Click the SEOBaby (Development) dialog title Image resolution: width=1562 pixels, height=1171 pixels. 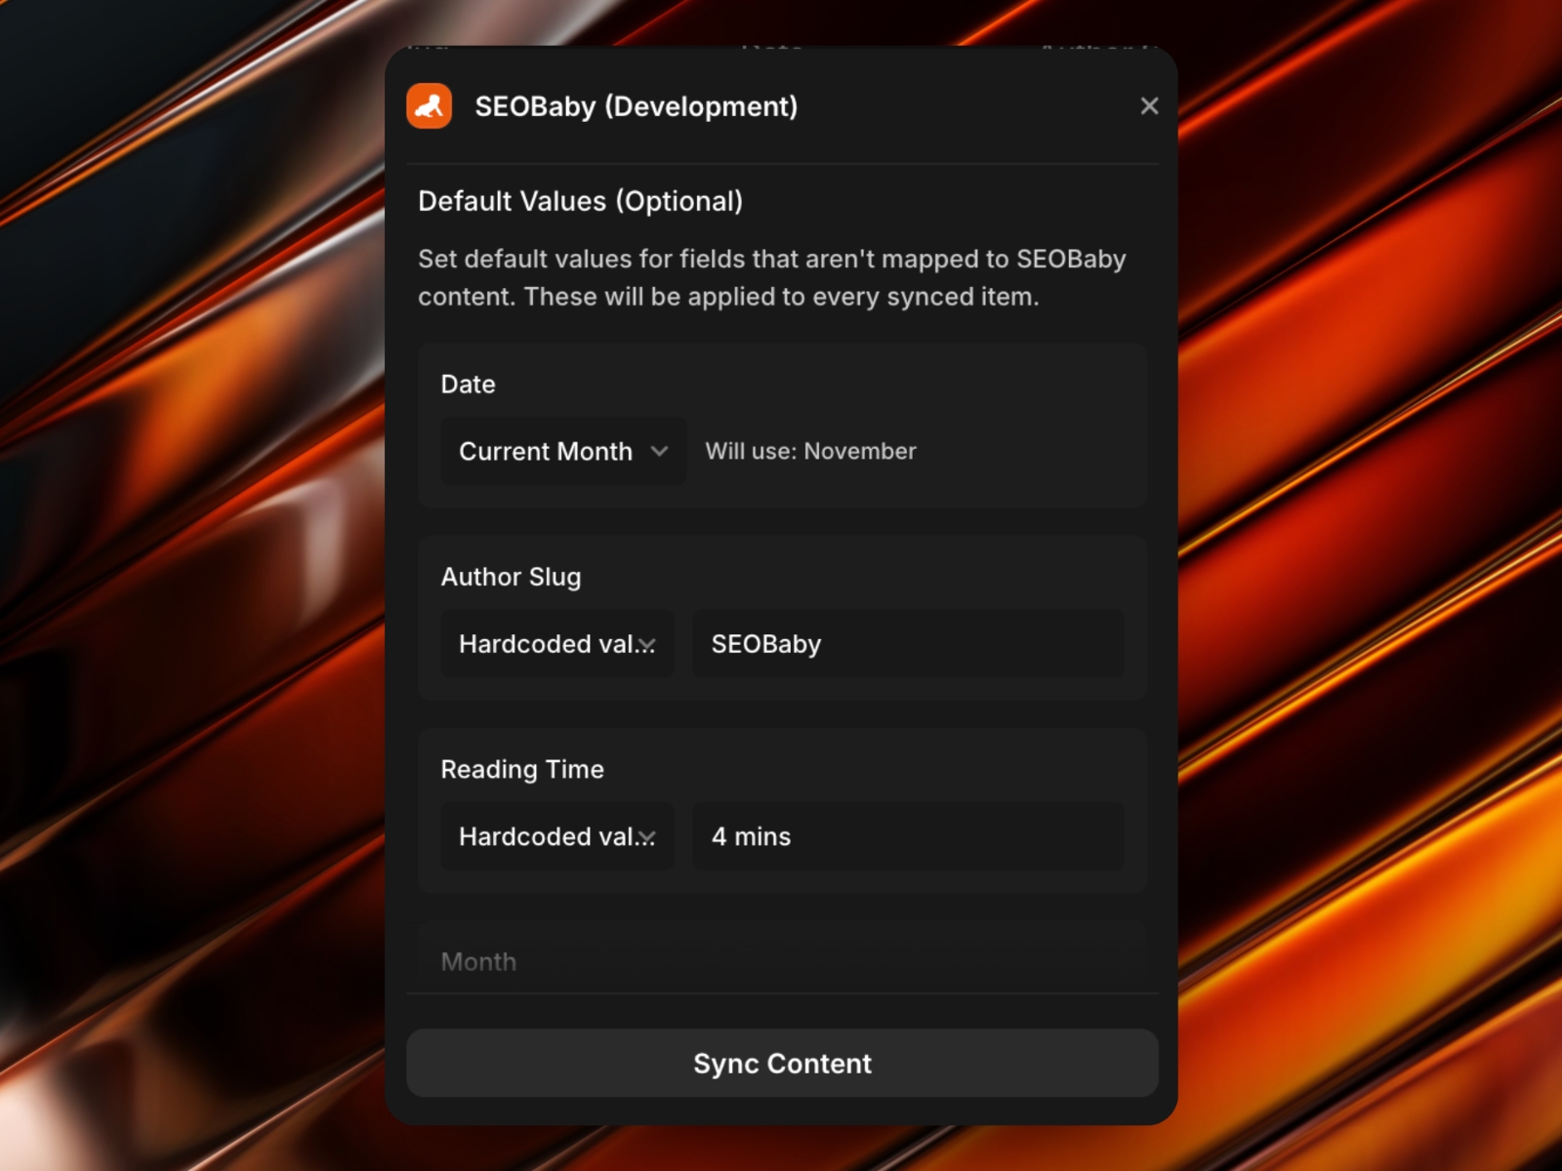pos(637,106)
